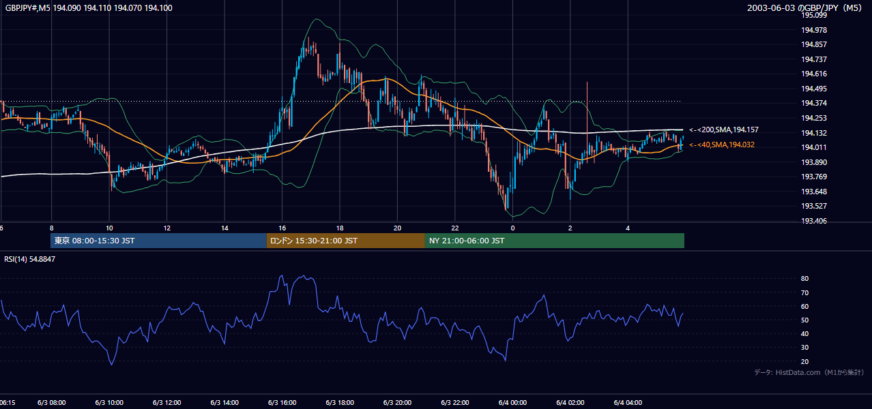Screen dimensions: 872x409
Task: Click hour label 12 under the price chart
Action: pyautogui.click(x=166, y=228)
